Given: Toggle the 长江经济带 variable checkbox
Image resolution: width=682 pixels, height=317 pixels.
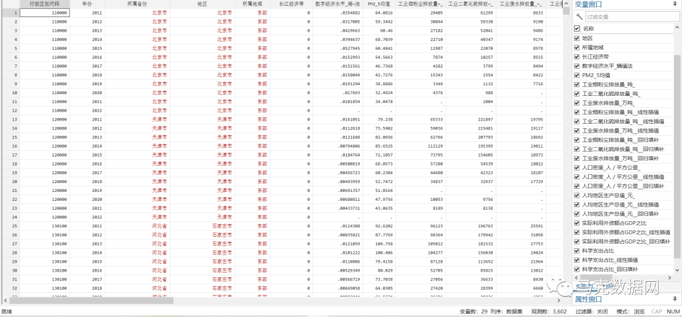Looking at the screenshot, I should point(577,57).
